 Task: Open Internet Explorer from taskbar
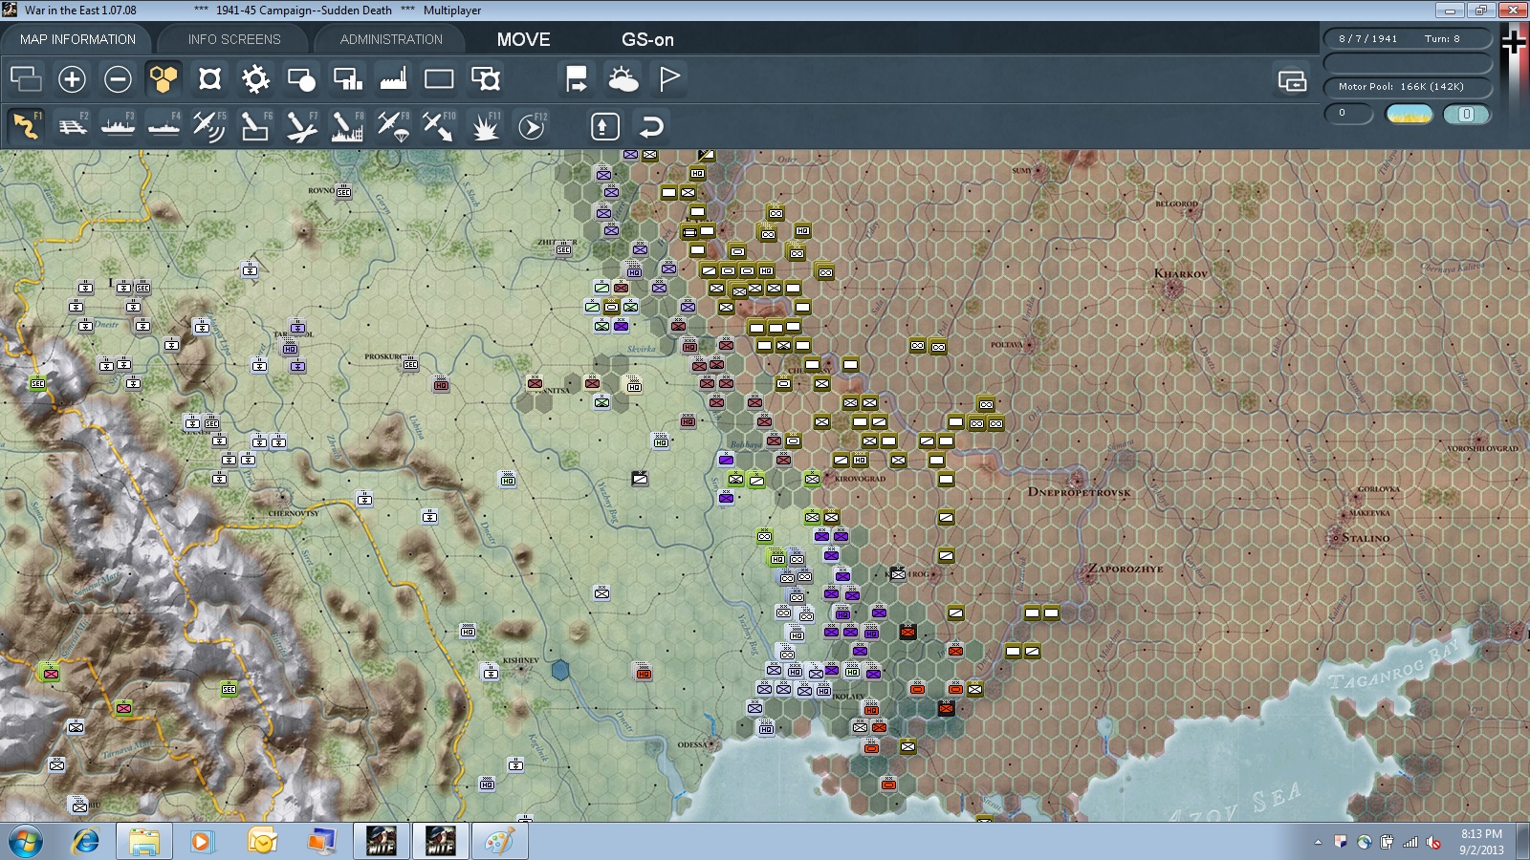coord(86,842)
